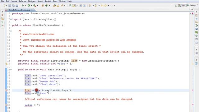Open the Navigate menu

click(x=32, y=1)
